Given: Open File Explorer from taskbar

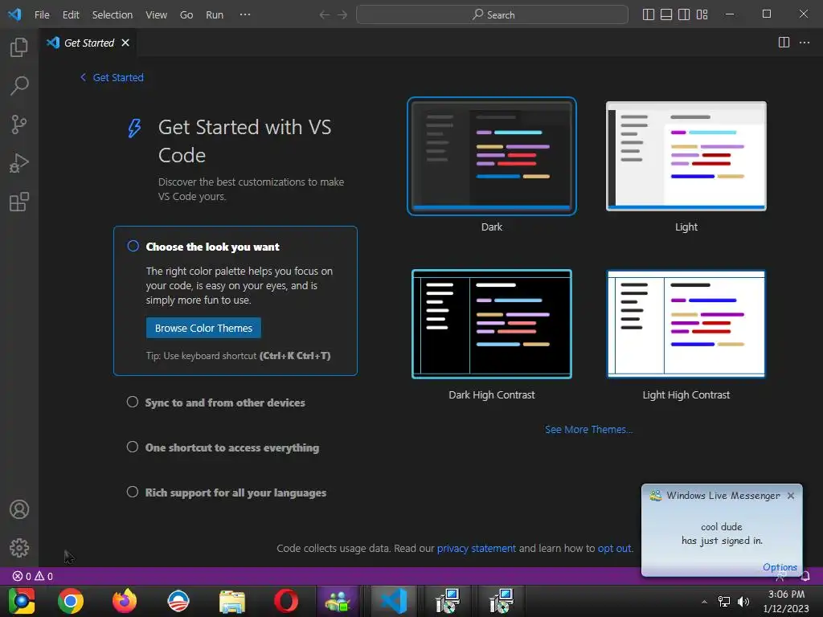Looking at the screenshot, I should tap(232, 601).
